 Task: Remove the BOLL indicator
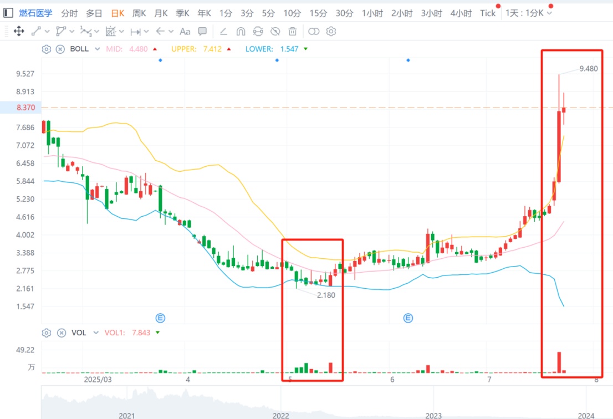(x=60, y=49)
